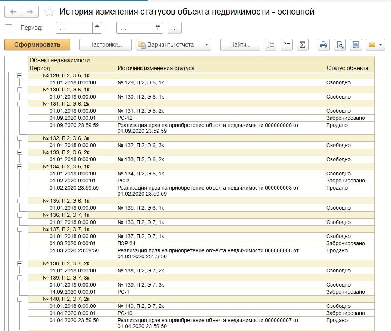391x331 pixels.
Task: Send report by email envelope icon
Action: tap(375, 45)
